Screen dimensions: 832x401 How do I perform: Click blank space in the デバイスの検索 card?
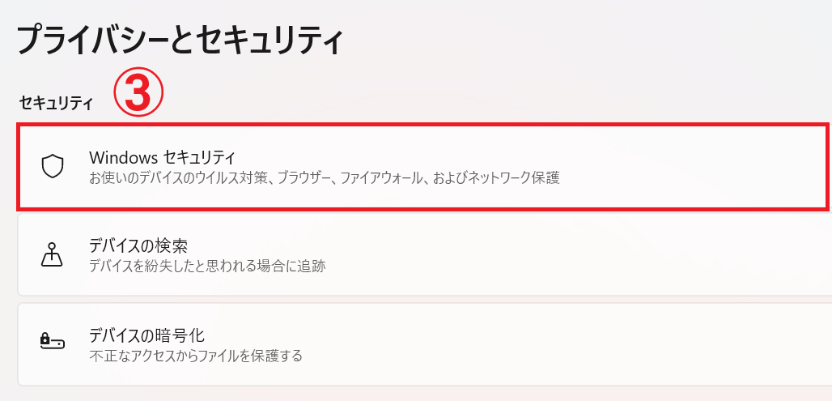pos(567,254)
